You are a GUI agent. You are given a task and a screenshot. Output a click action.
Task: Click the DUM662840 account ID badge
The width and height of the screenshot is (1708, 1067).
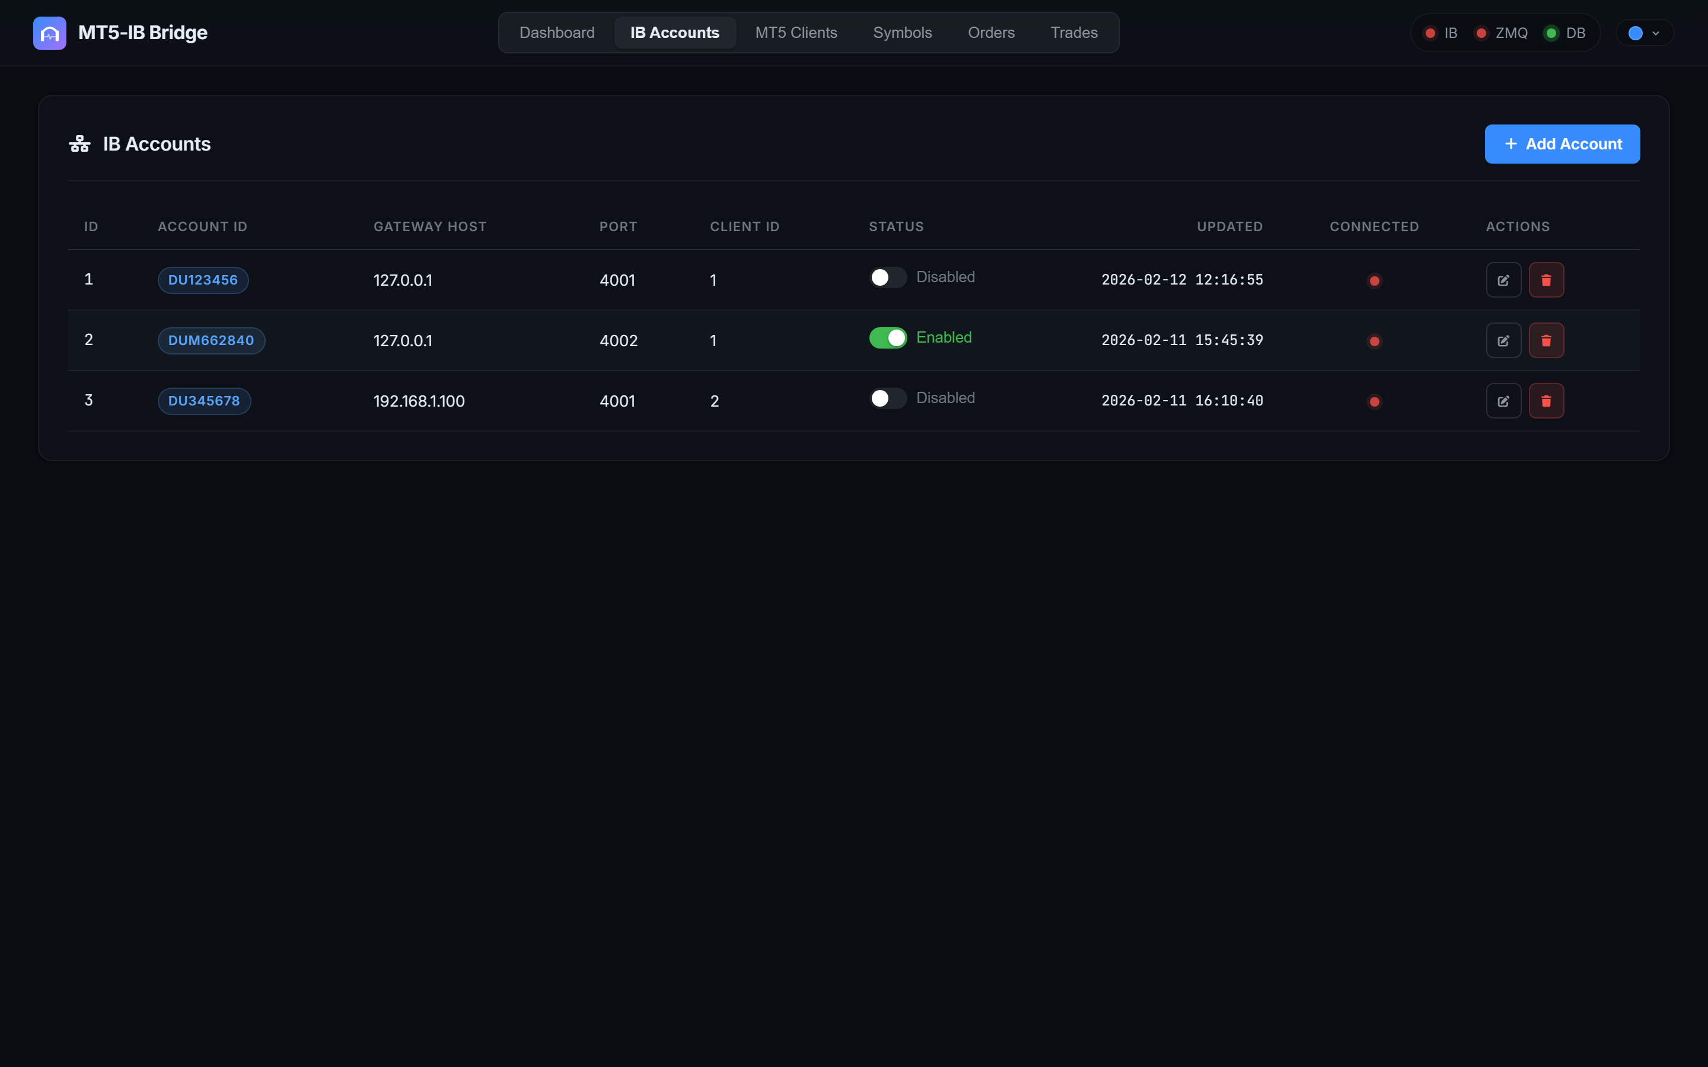pos(211,340)
